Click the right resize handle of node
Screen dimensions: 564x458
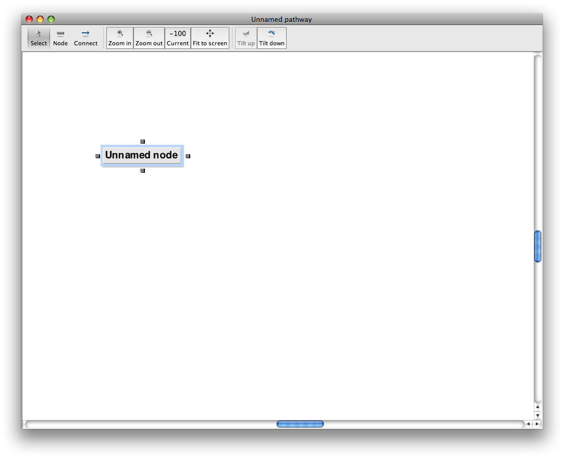click(x=188, y=156)
